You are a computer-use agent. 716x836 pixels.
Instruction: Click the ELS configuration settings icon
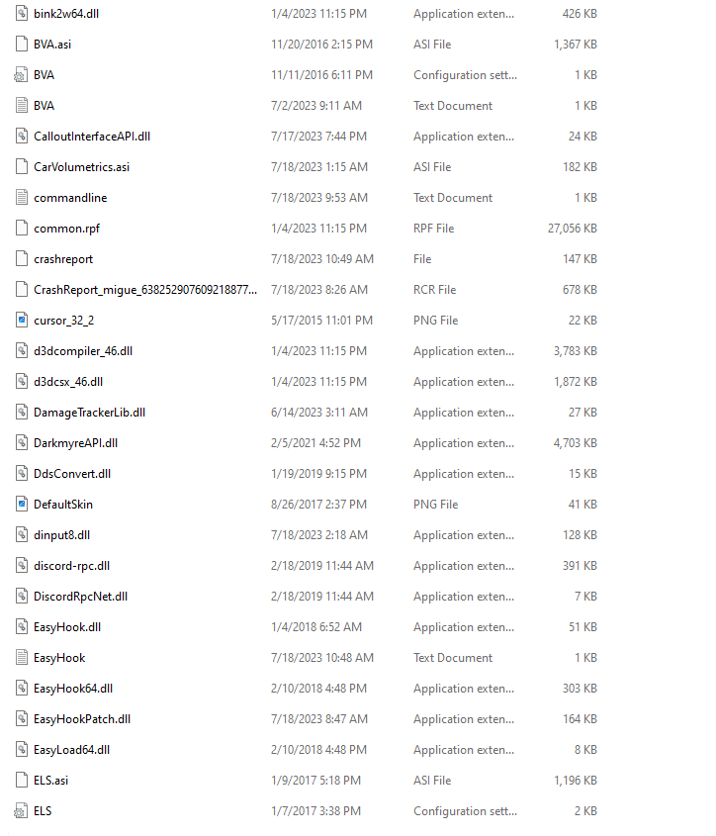pos(22,811)
